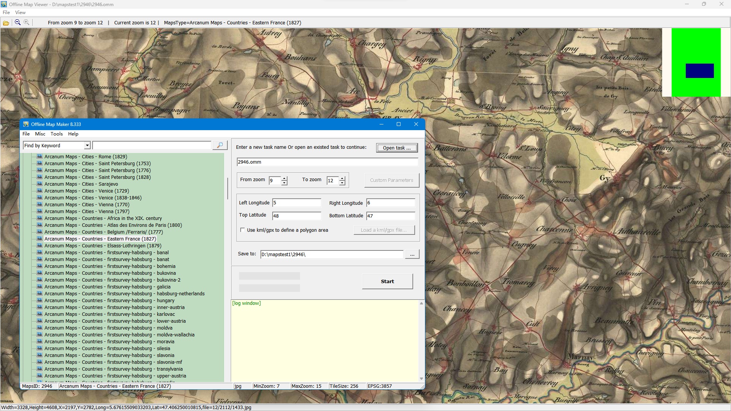Click icon beside Cities - Sarajevo
Viewport: 731px width, 411px height.
tap(39, 184)
